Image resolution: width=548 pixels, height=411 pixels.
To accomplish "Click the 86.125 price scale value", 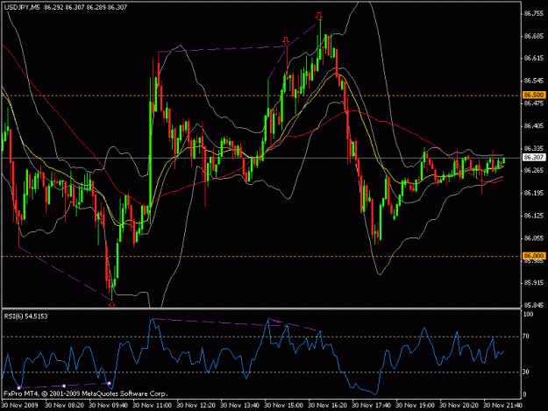I will coord(534,216).
